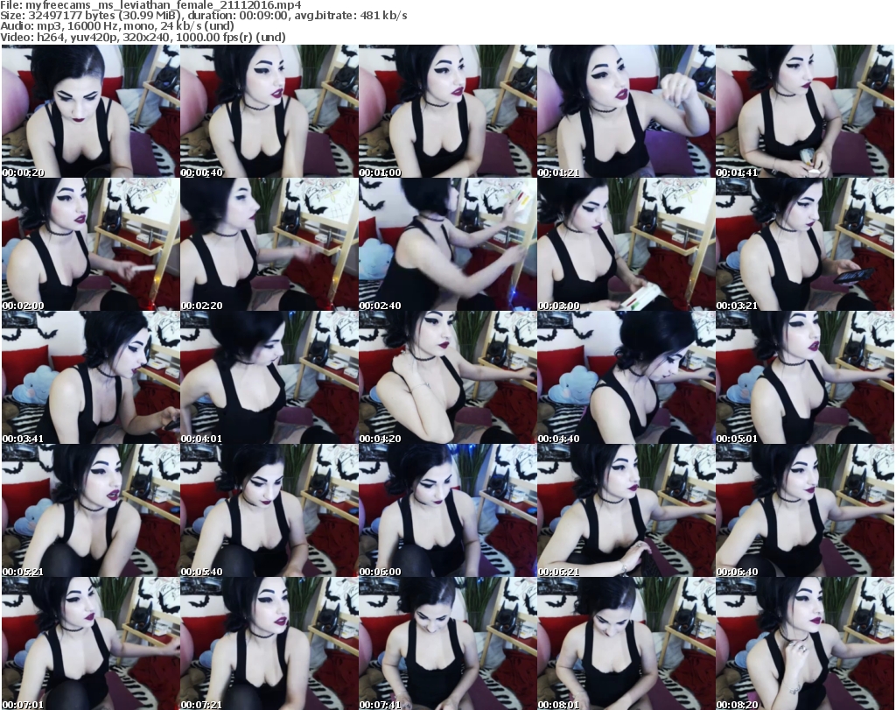Select the frame at 00:07:01
The height and width of the screenshot is (710, 896).
click(x=90, y=643)
